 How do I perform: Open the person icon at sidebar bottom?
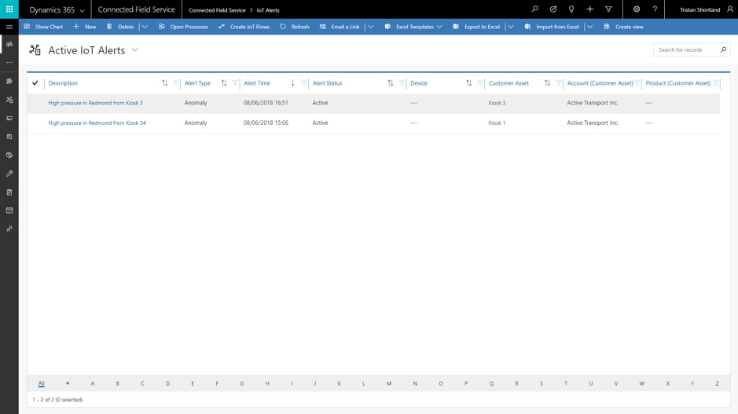[x=9, y=229]
